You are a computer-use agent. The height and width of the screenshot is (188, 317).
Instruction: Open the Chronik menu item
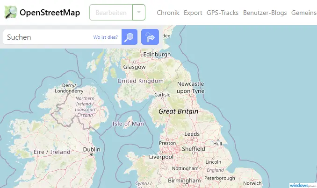(168, 13)
